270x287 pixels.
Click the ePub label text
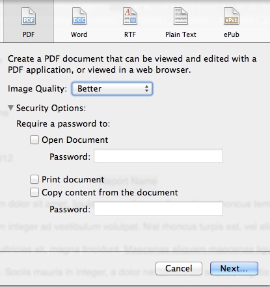pyautogui.click(x=232, y=34)
